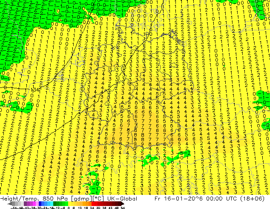
Task: Click the left gray arrow of color scale
Action: pos(10,204)
